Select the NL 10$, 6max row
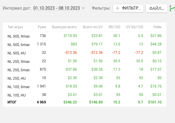The image size is (175, 123). tap(84, 87)
